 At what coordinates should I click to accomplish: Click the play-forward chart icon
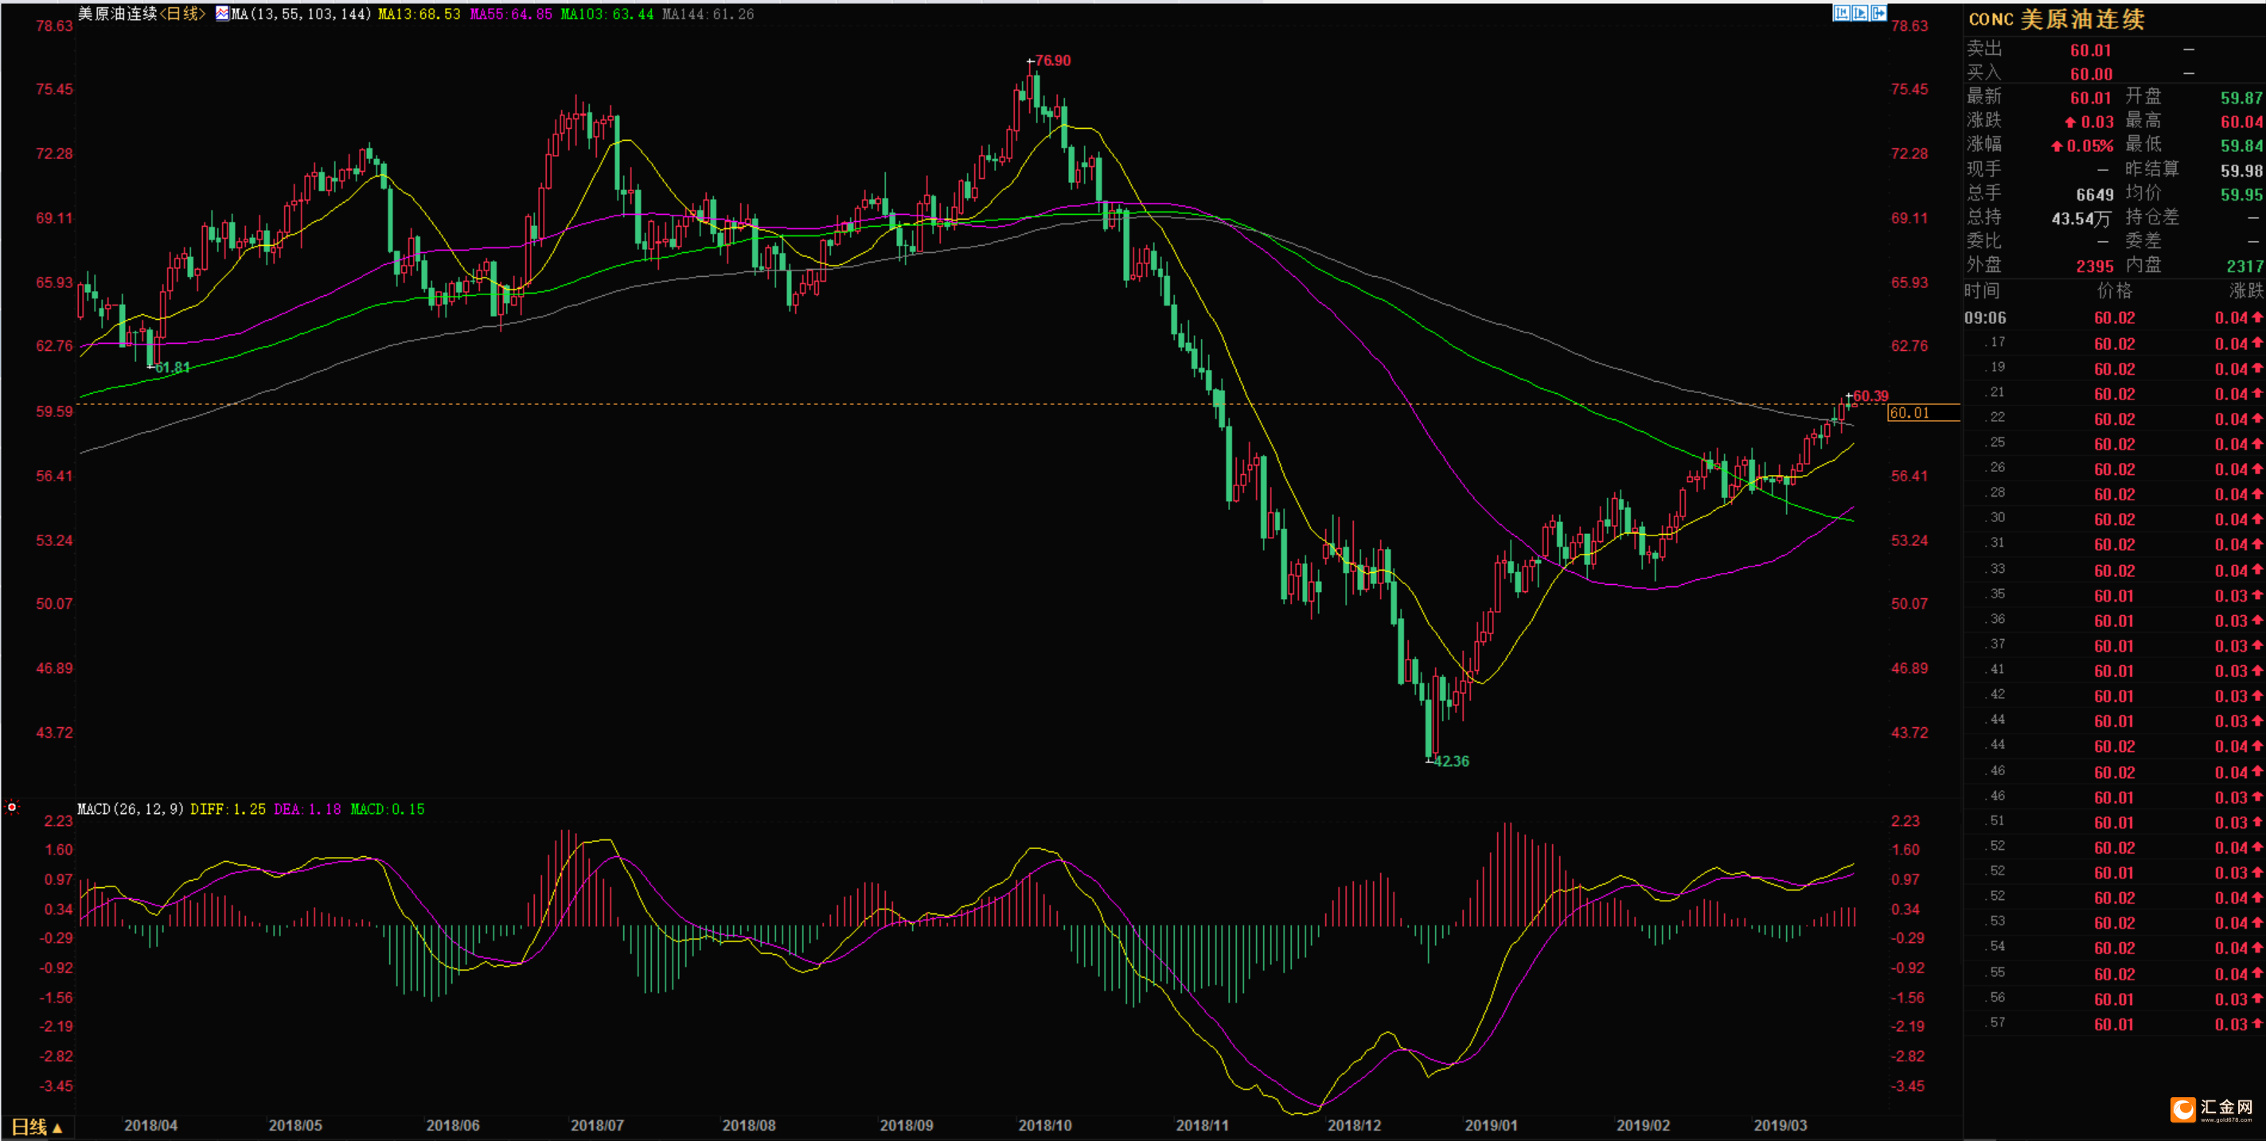(x=1859, y=14)
